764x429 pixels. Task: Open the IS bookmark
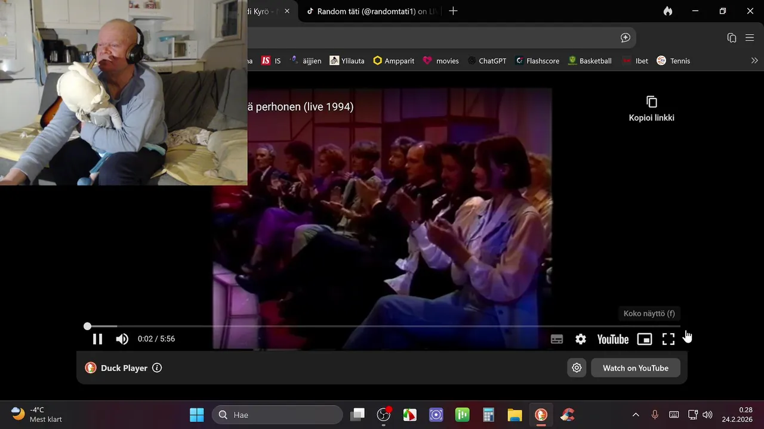pos(271,61)
